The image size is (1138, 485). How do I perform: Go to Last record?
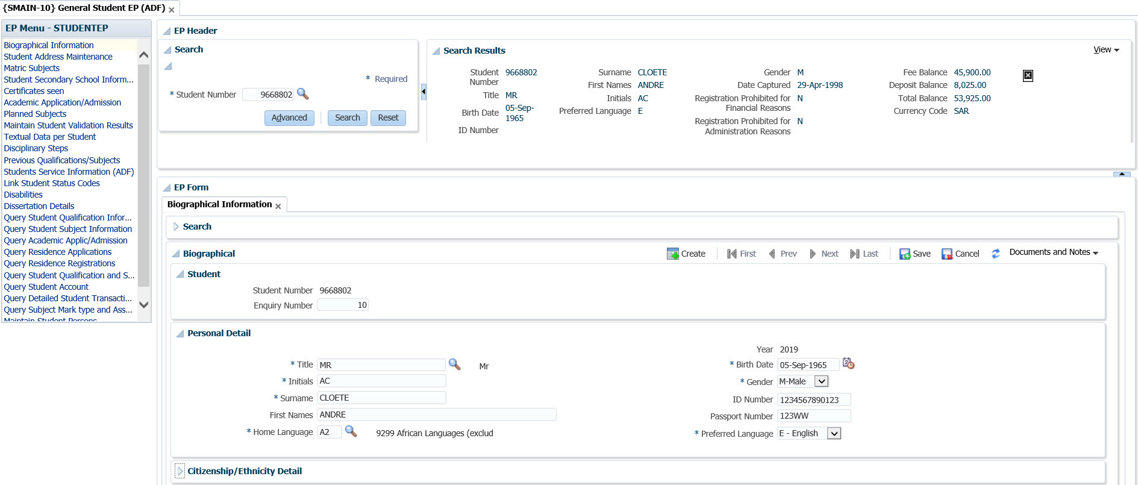click(x=864, y=254)
